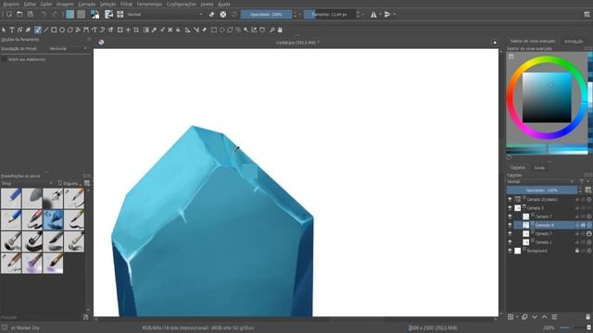Adjust brush size Tamanho slider
The width and height of the screenshot is (593, 333).
[330, 15]
